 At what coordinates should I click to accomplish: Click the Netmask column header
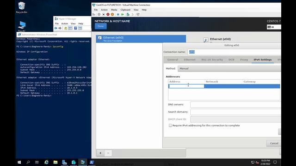click(x=212, y=82)
